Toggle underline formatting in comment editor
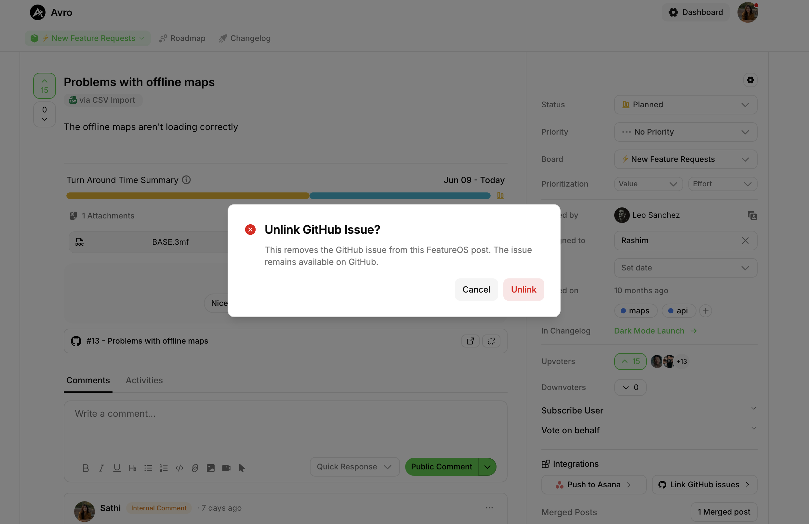The height and width of the screenshot is (524, 809). pos(117,468)
